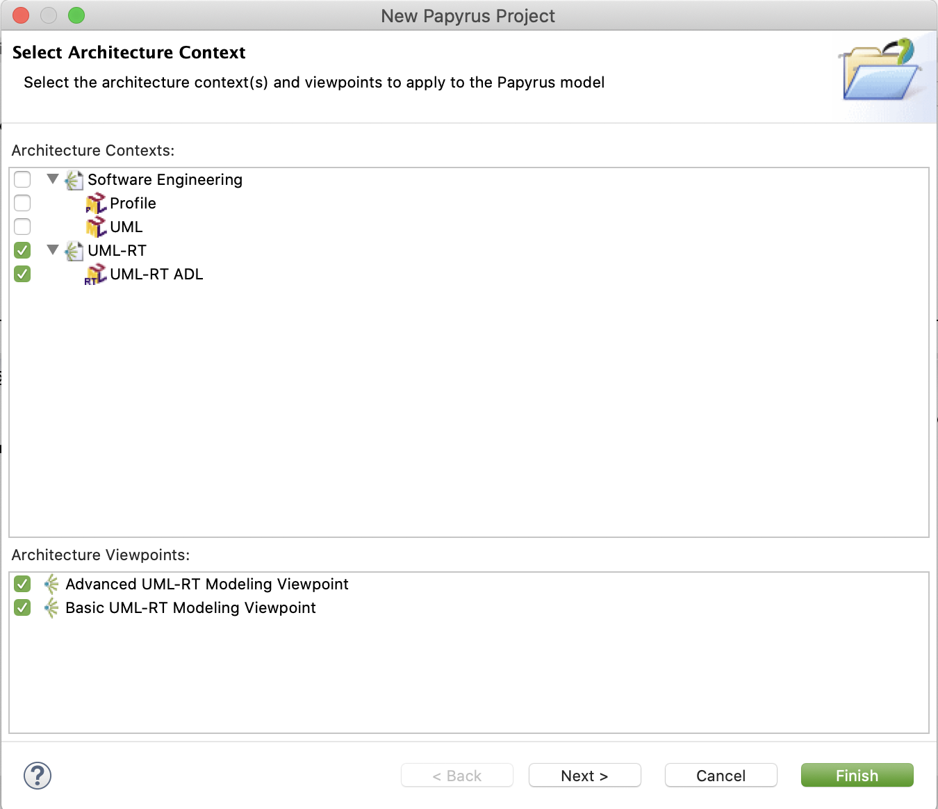Close the New Papyrus Project dialog
Screen dimensions: 938x809
[x=21, y=15]
